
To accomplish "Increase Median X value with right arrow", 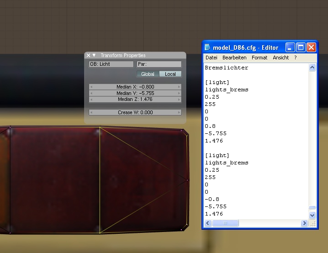I will point(179,87).
